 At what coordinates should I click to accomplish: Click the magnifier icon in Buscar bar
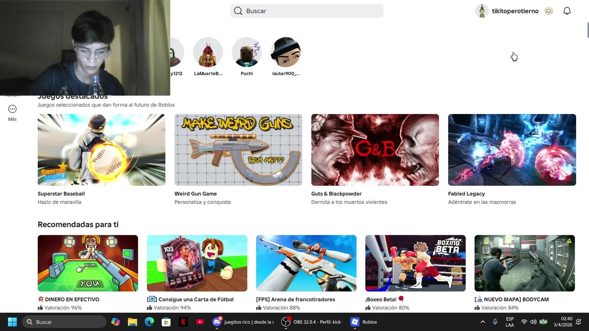pos(238,11)
